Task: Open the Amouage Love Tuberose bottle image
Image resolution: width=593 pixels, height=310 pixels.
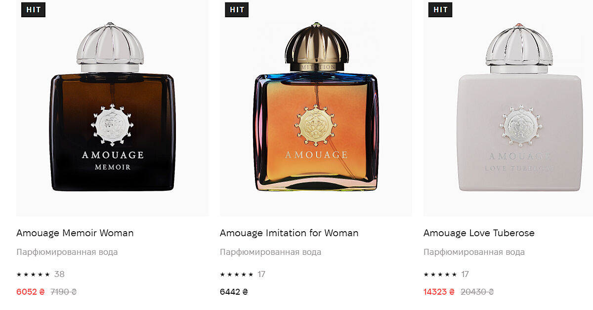Action: [x=508, y=108]
